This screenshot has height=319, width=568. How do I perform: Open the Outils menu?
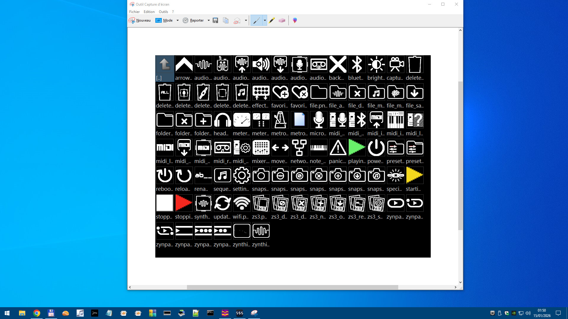click(x=163, y=12)
